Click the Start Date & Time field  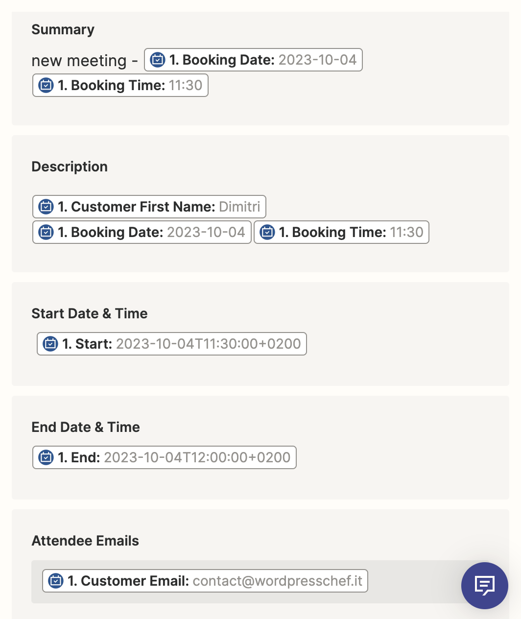click(x=392, y=344)
